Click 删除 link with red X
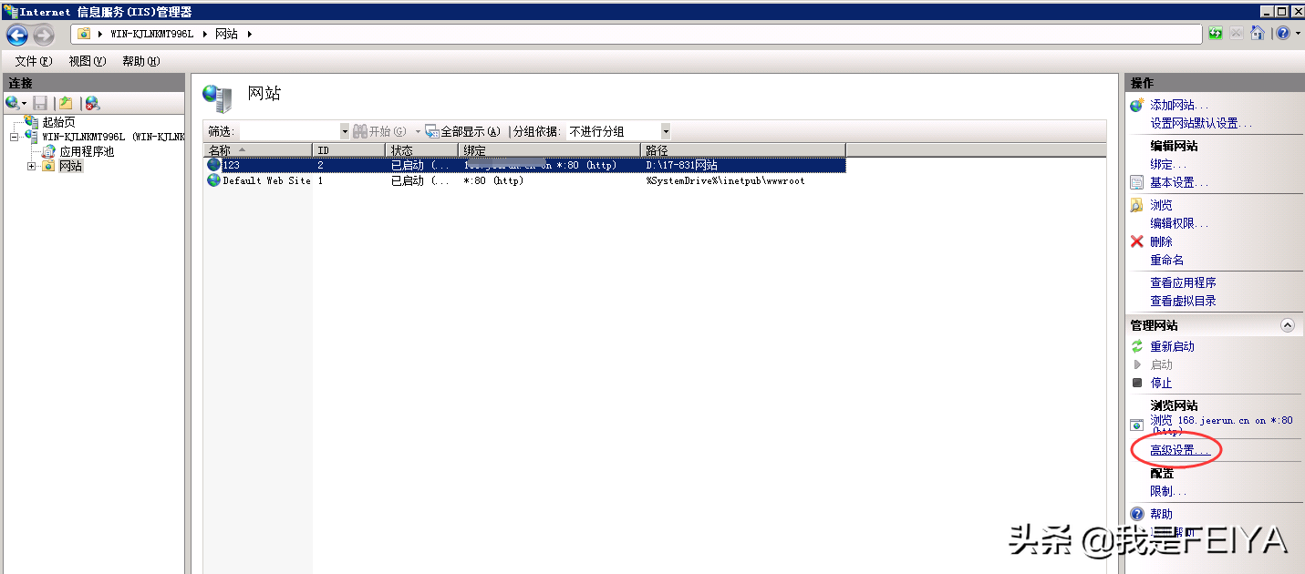Image resolution: width=1305 pixels, height=574 pixels. coord(1161,241)
